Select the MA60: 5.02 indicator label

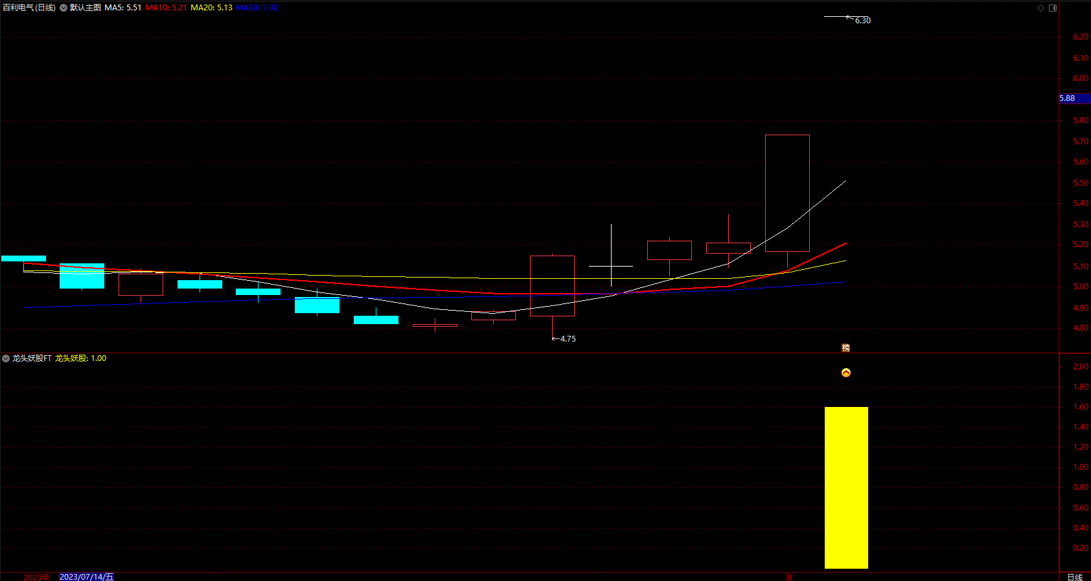(x=257, y=8)
